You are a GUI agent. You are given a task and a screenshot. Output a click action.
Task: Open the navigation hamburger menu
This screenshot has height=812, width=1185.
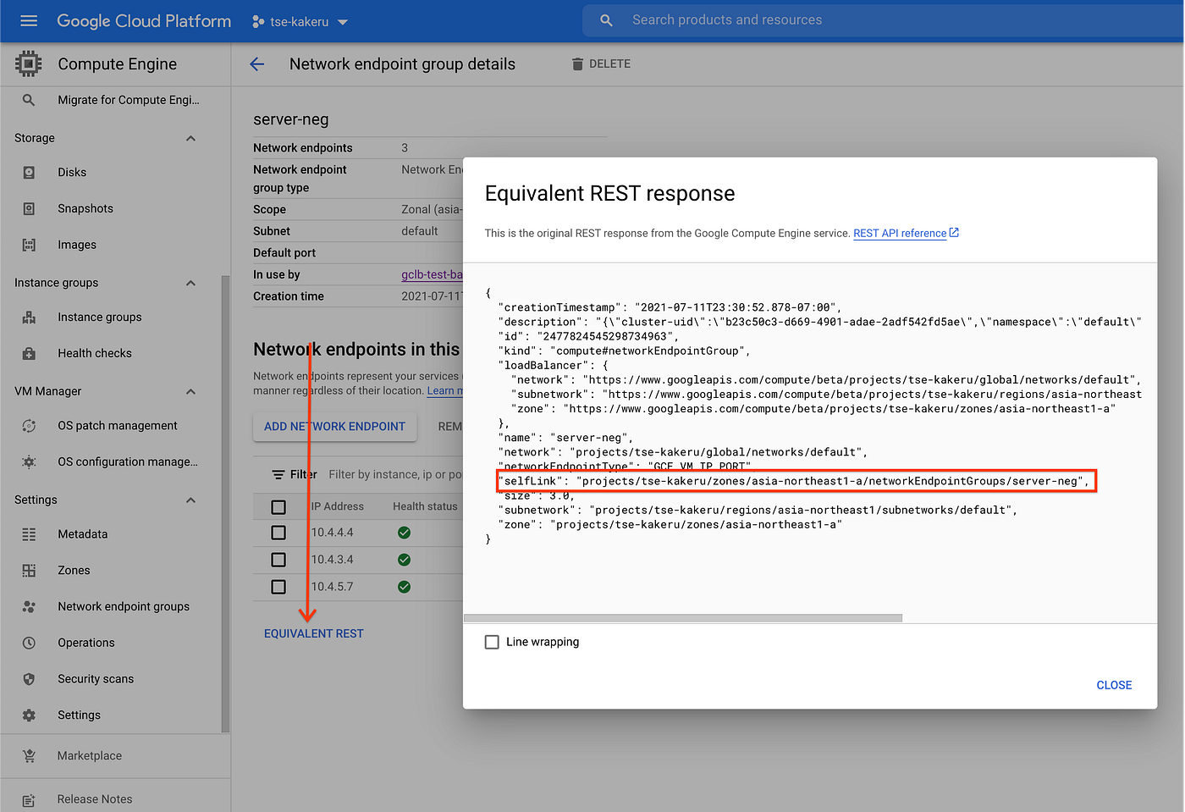pyautogui.click(x=29, y=21)
